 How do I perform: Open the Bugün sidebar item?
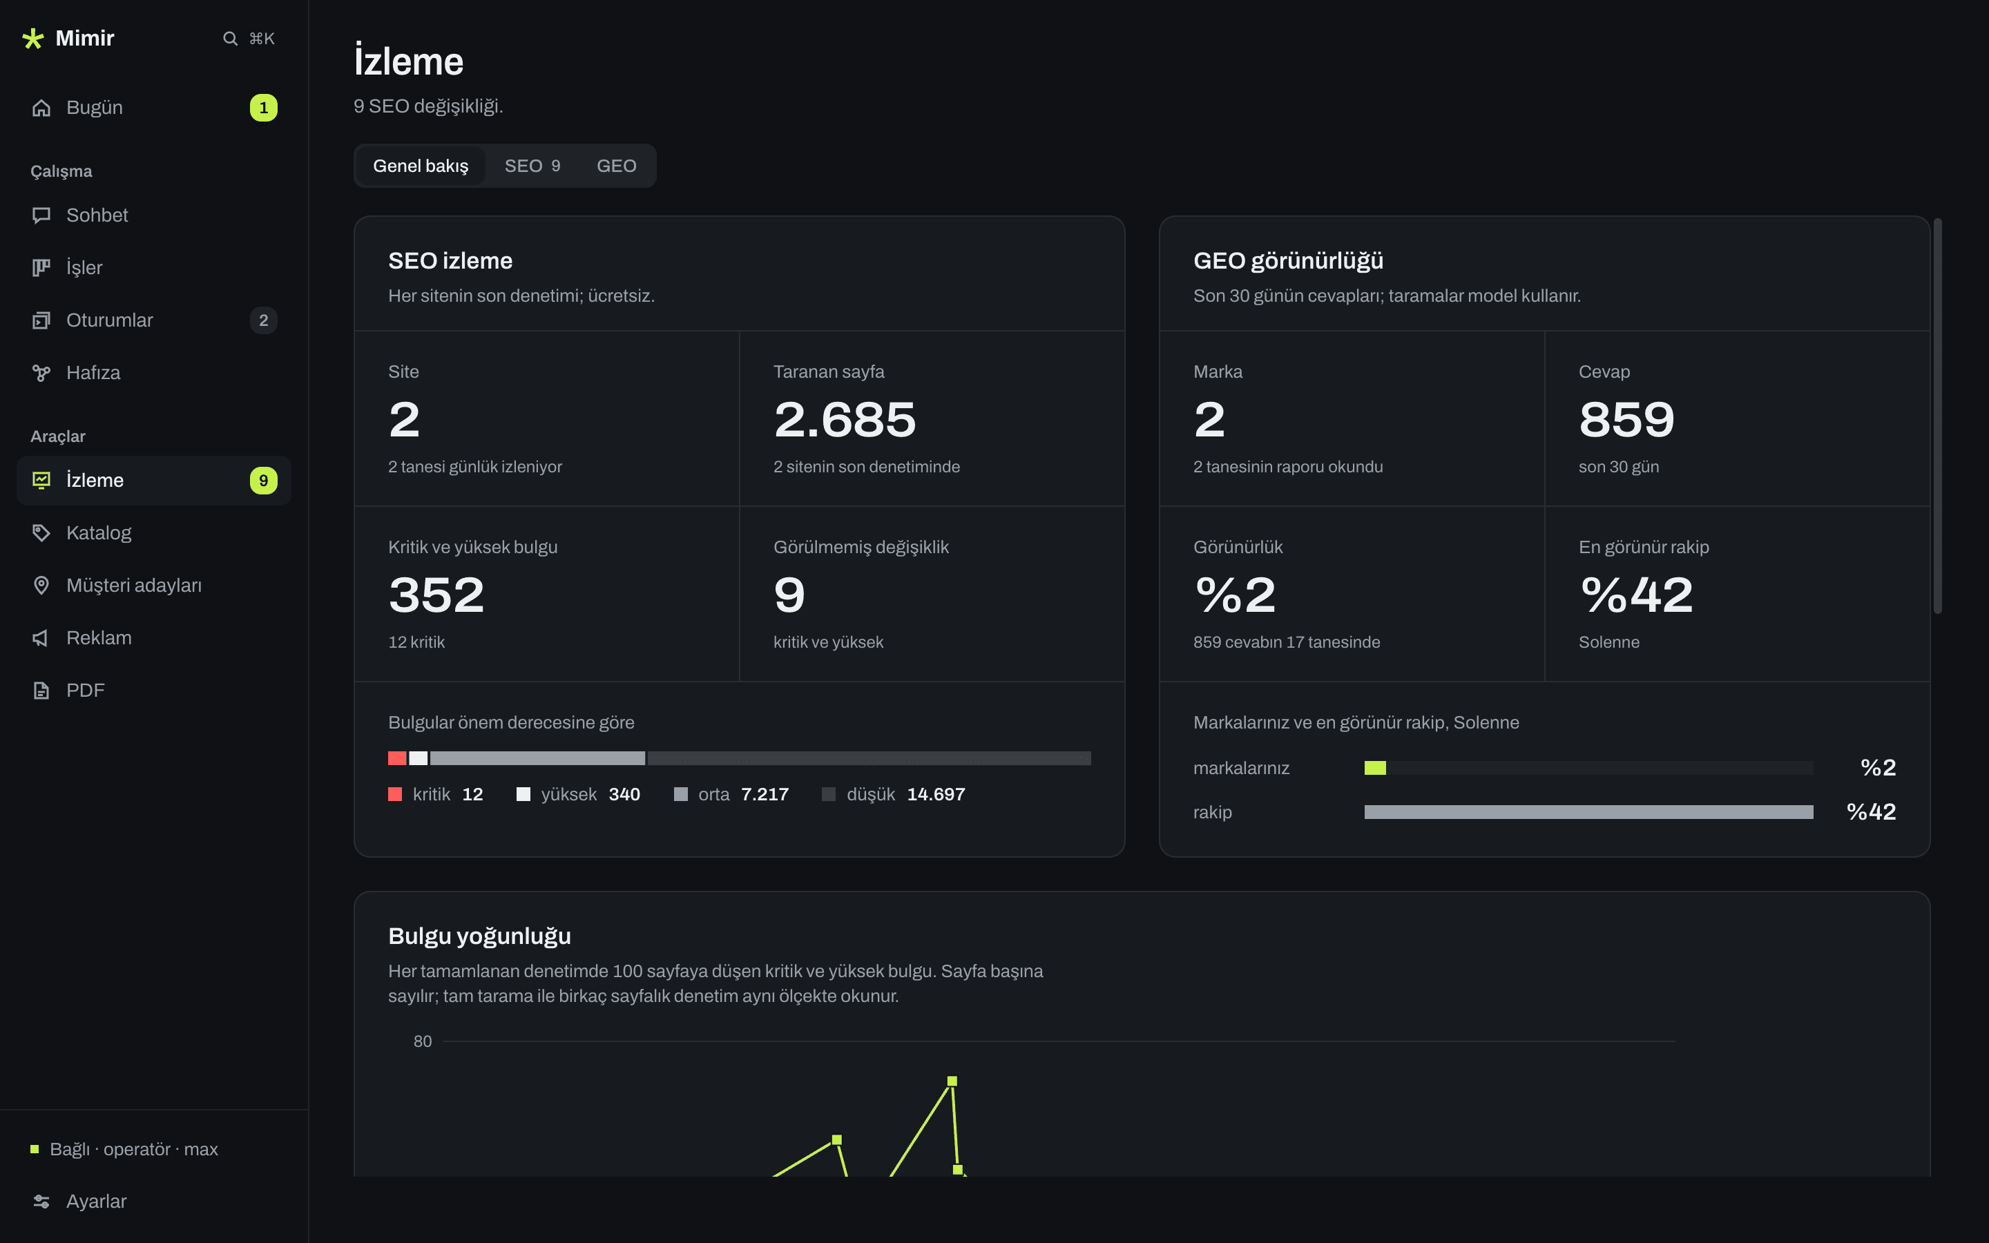154,108
